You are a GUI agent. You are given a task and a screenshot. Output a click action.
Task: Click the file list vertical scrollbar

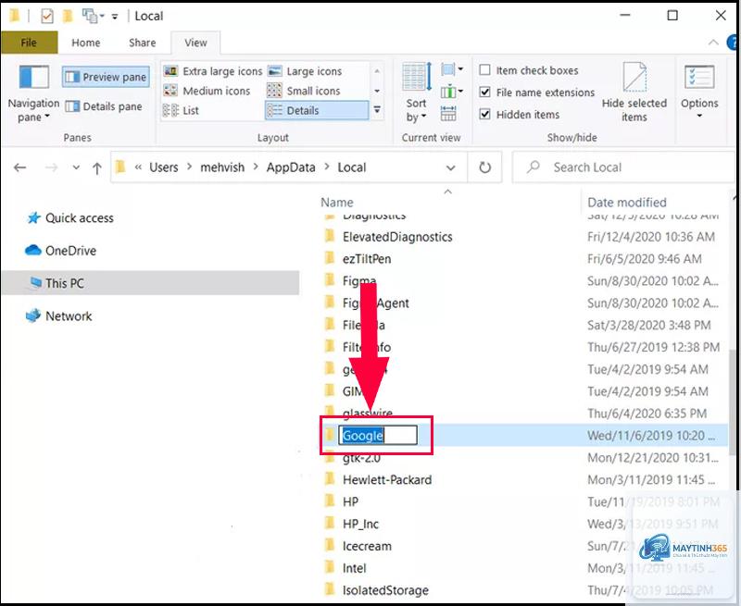point(734,402)
